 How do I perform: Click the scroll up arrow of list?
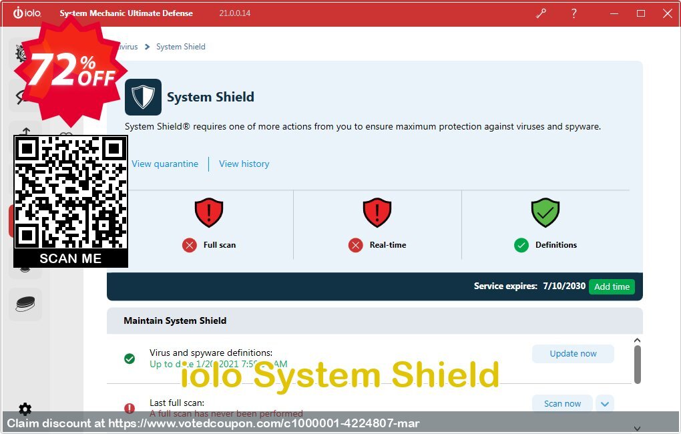click(x=637, y=341)
